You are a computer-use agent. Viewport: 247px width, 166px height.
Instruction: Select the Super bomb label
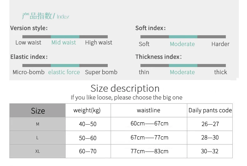click(x=101, y=72)
